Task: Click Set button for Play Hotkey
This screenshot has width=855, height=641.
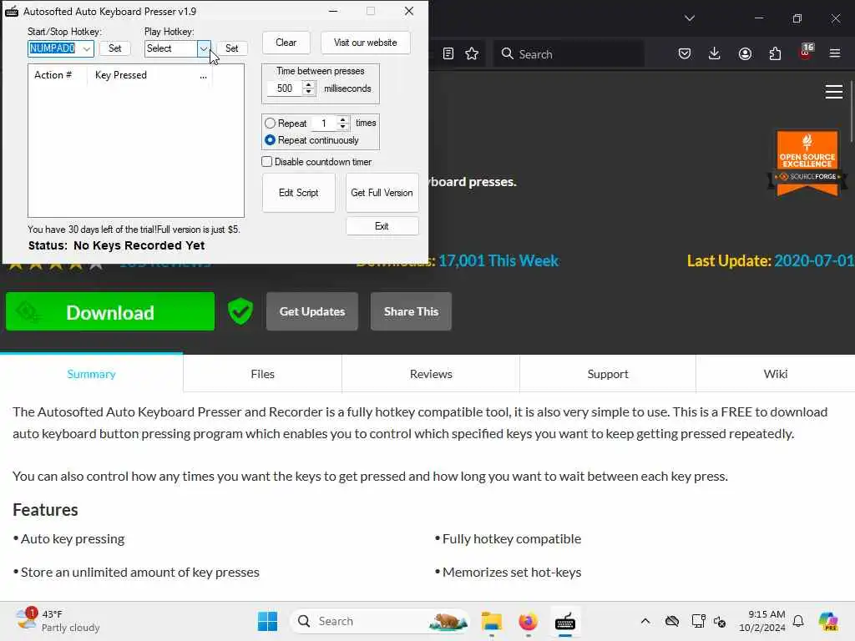Action: 232,48
